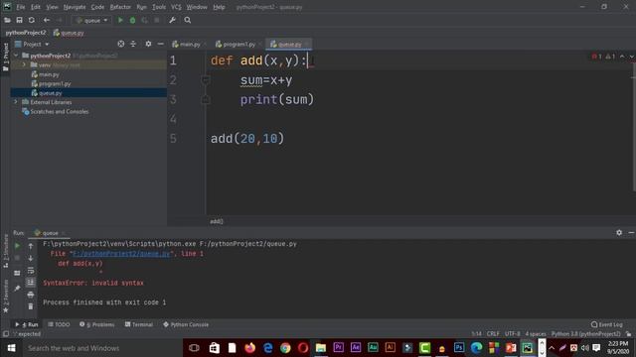
Task: Click the Print icon in Run panel
Action: (31, 295)
